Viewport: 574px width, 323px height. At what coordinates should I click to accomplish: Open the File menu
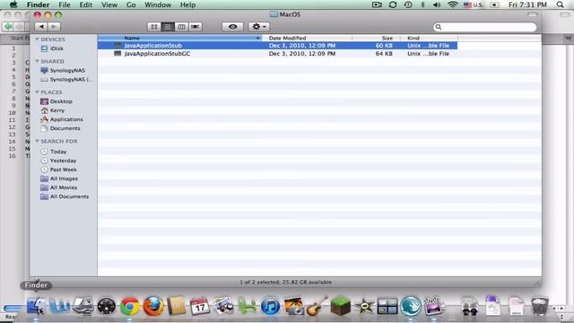pos(65,4)
